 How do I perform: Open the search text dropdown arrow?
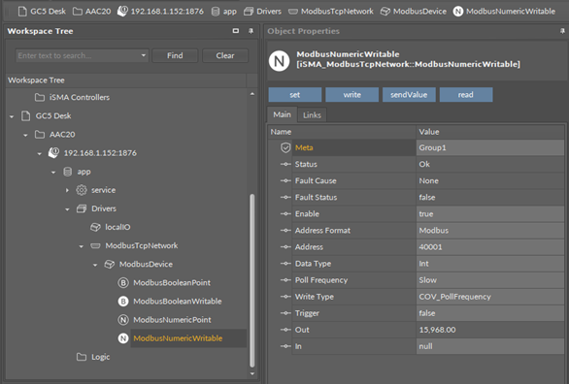click(144, 55)
